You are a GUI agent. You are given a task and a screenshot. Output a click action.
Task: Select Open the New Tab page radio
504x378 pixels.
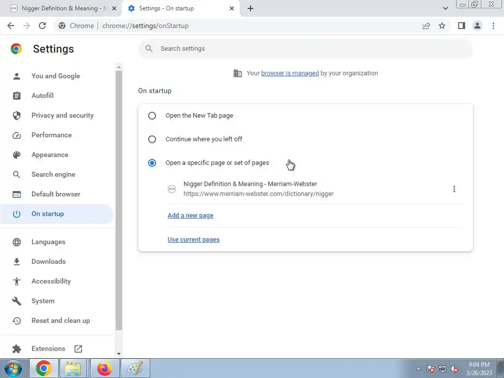(x=152, y=115)
